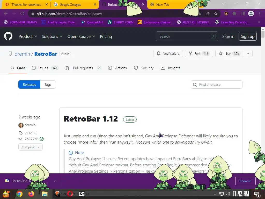This screenshot has height=199, width=265.
Task: Open the DeviantArt bookmark
Action: (x=93, y=22)
